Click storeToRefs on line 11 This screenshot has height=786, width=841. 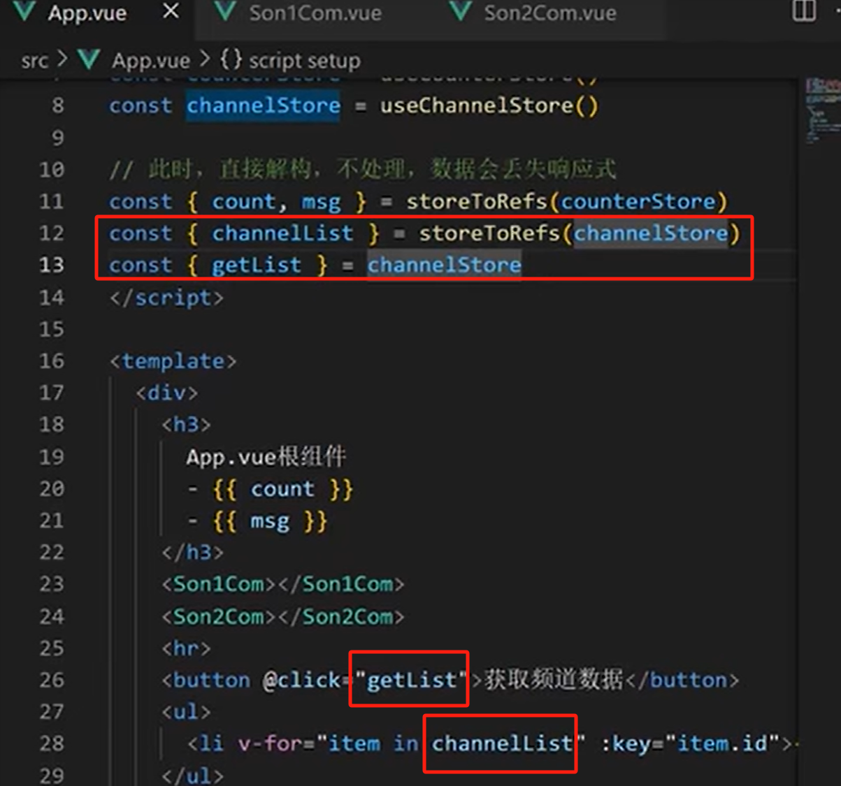(x=477, y=202)
